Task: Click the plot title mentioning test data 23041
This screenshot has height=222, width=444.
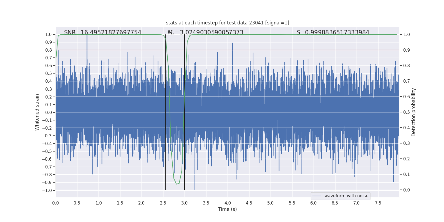Action: point(228,23)
